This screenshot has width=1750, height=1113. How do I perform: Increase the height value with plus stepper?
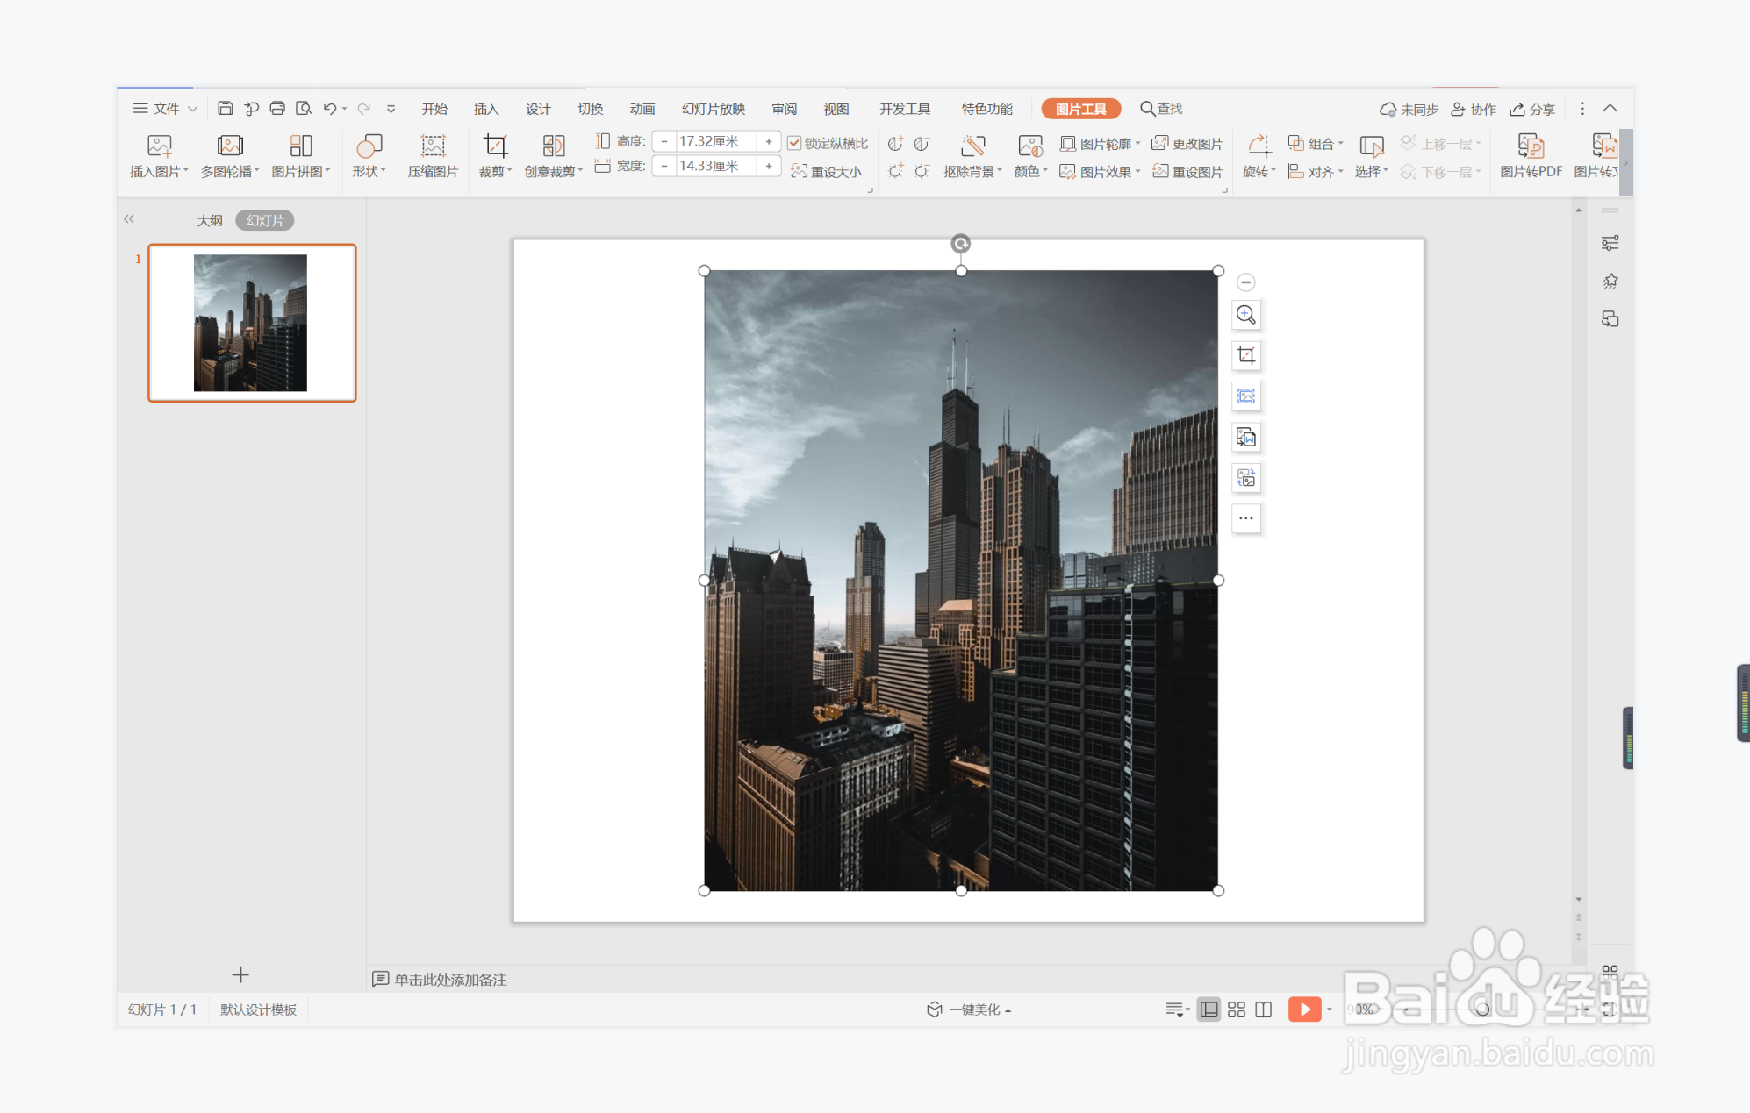coord(769,141)
